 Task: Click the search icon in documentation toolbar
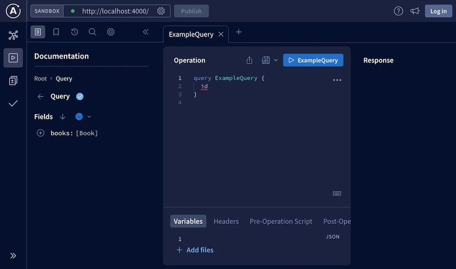pos(92,32)
